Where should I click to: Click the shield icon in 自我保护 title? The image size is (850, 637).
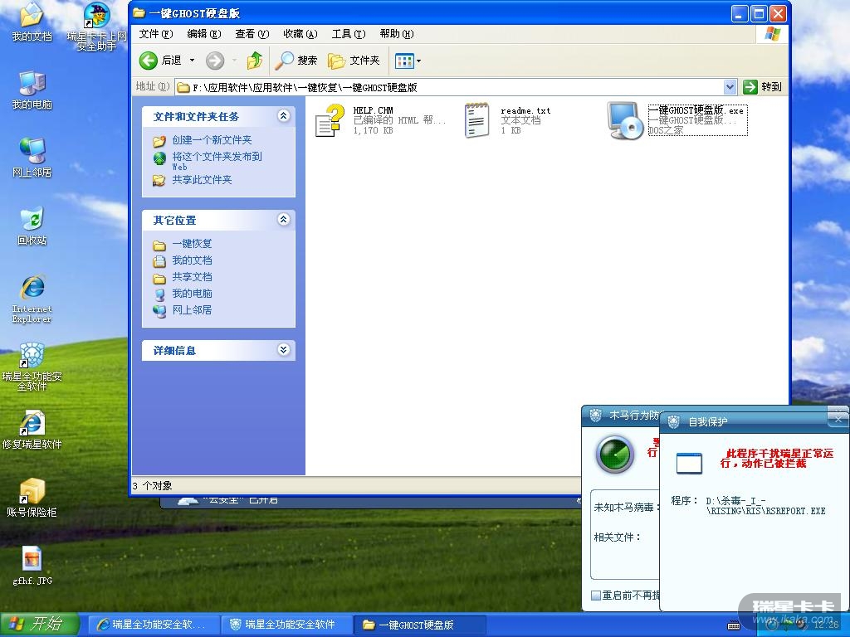[673, 421]
